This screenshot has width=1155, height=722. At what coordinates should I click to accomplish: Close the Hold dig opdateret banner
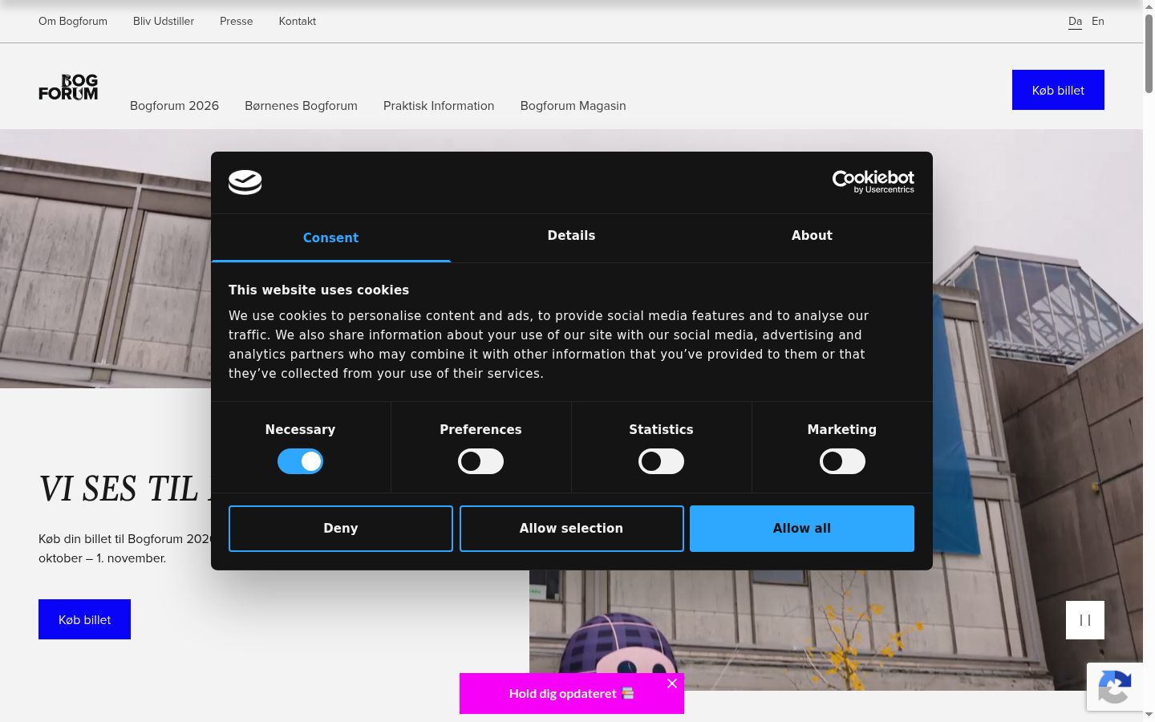[x=672, y=683]
